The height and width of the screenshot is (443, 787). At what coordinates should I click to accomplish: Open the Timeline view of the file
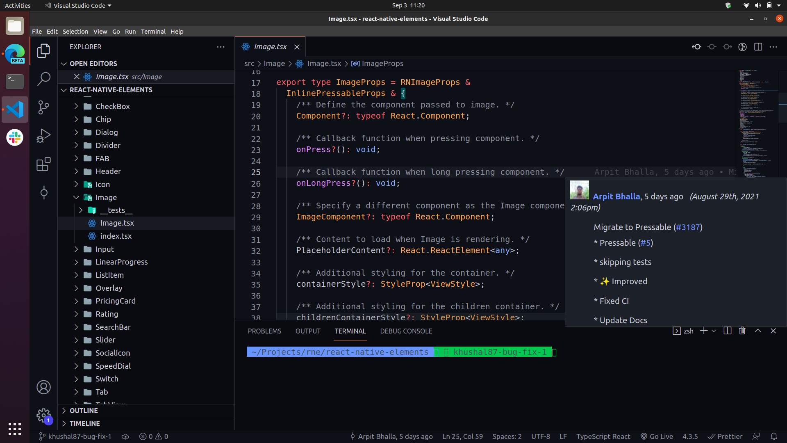tap(85, 423)
